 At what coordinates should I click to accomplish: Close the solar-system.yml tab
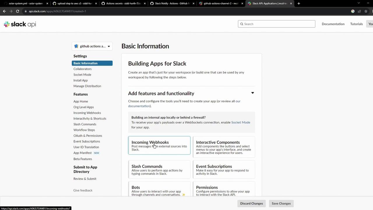click(x=47, y=3)
